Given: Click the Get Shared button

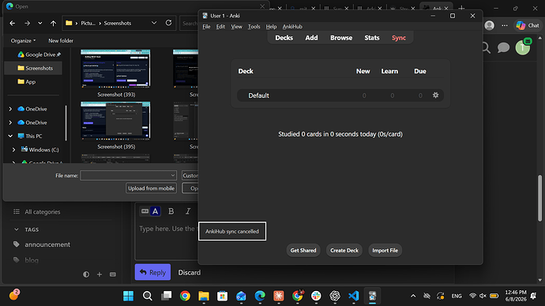Looking at the screenshot, I should (x=303, y=250).
